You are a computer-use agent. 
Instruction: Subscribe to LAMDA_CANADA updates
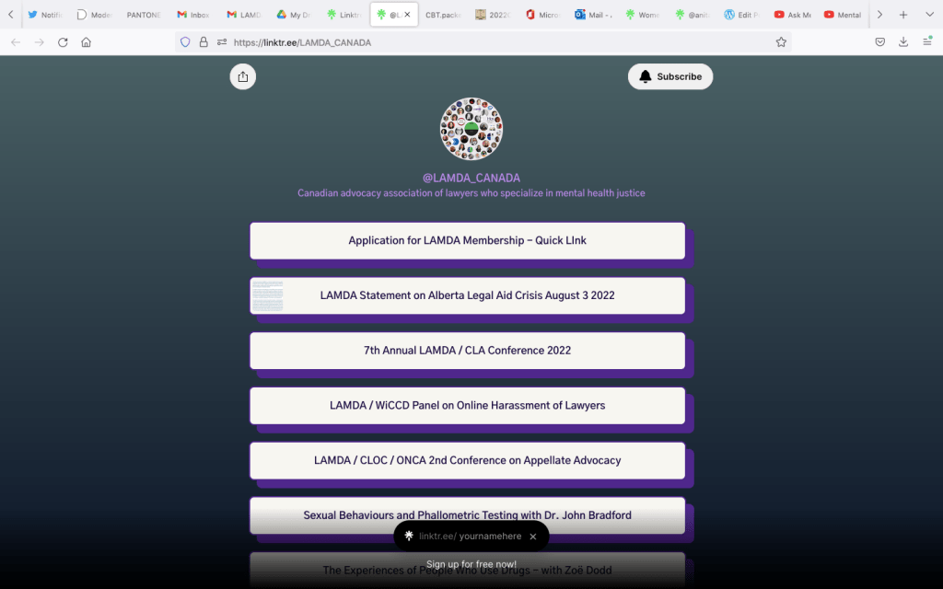669,77
